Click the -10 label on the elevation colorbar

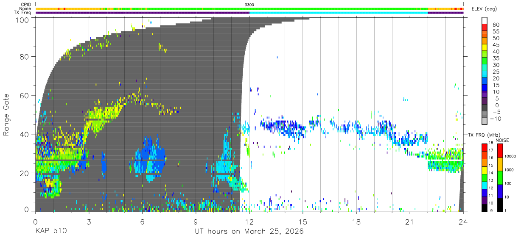(495, 119)
